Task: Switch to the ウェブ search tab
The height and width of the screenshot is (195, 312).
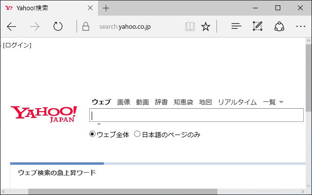Action: point(101,102)
